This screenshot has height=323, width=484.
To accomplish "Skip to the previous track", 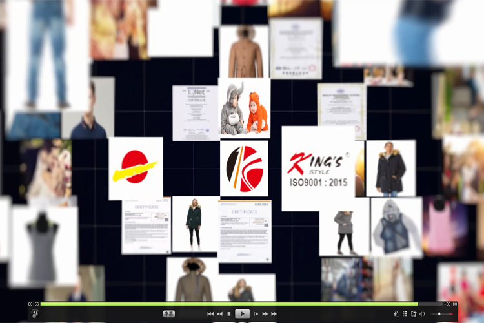I will [x=210, y=314].
